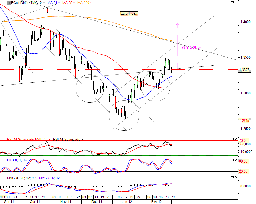Click the PKS 20,00 level tag
Image resolution: width=256 pixels, height=204 pixels.
tap(244, 172)
